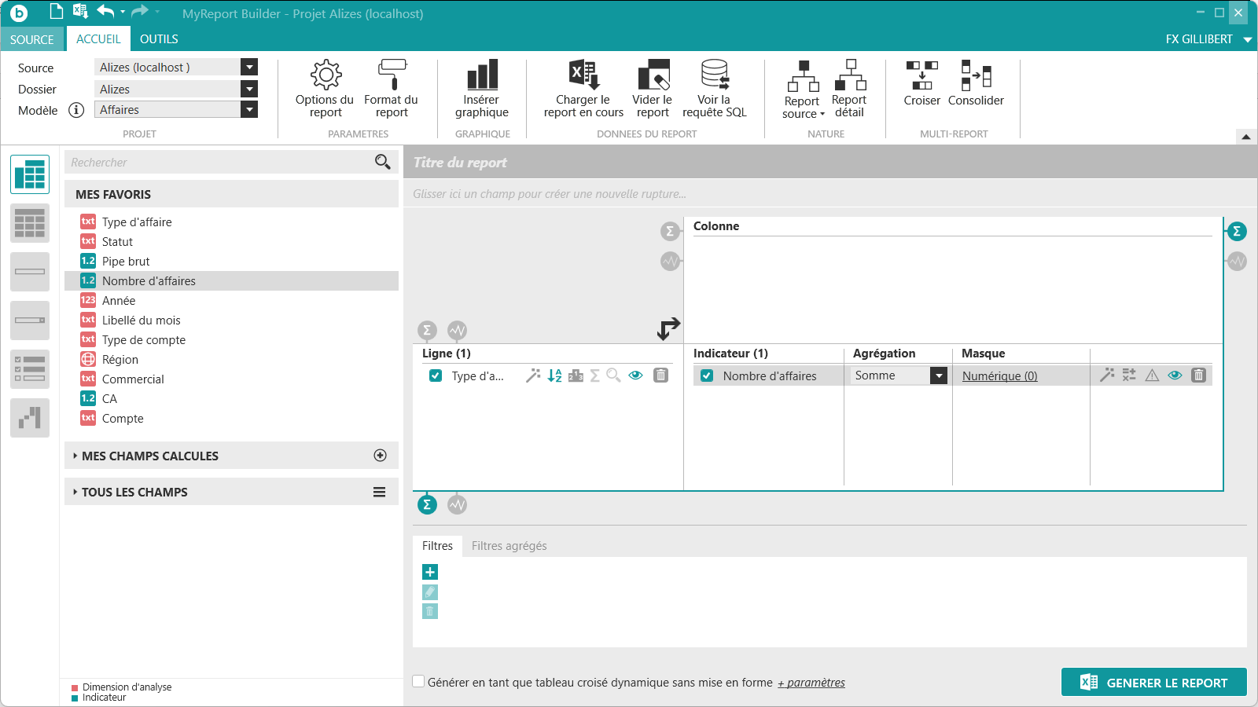Expand the TOUS LES CHAMPS section

pos(134,492)
